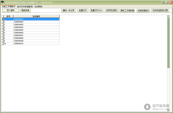
Task: Export barcodes with 条码导出图片
Action: point(112,10)
